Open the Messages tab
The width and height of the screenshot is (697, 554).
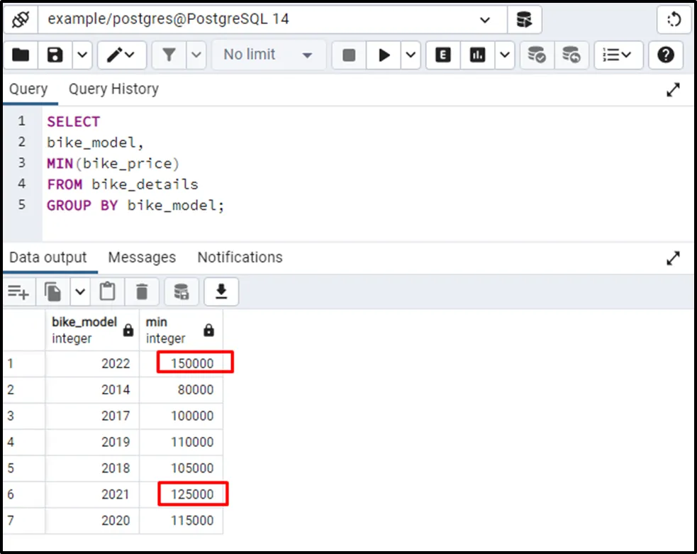point(142,257)
